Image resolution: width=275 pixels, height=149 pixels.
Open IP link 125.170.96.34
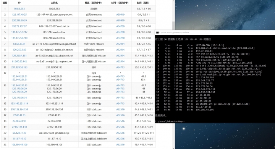[19, 97]
